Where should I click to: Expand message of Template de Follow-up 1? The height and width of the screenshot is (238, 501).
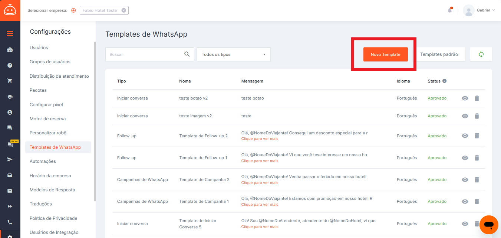(x=260, y=161)
